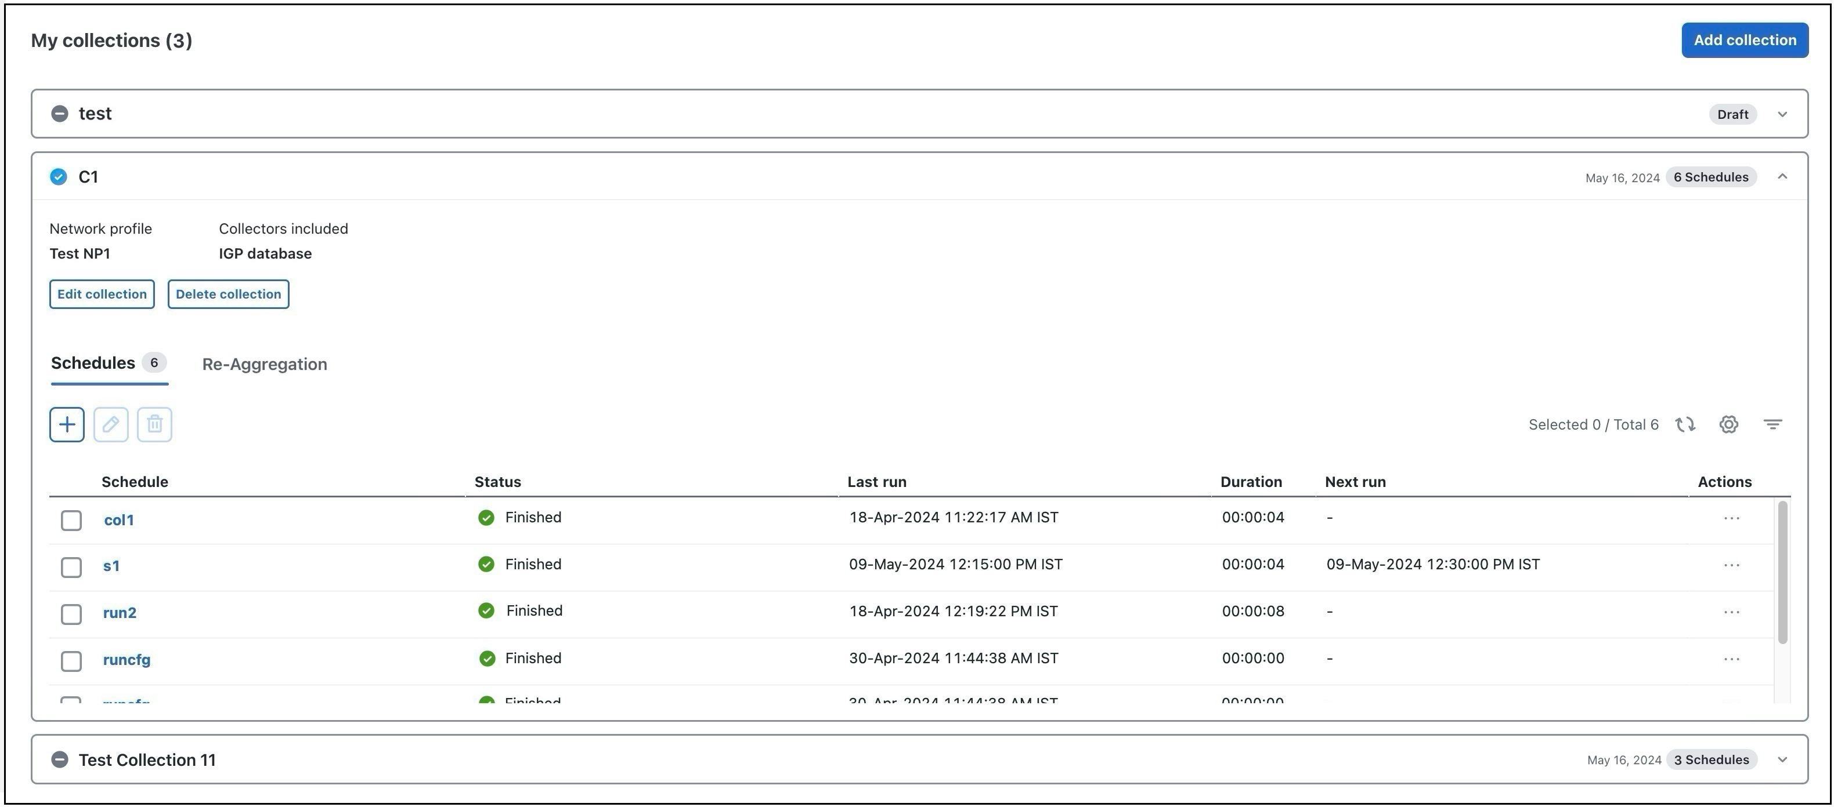Open table settings gear icon
Image resolution: width=1834 pixels, height=807 pixels.
[x=1728, y=424]
